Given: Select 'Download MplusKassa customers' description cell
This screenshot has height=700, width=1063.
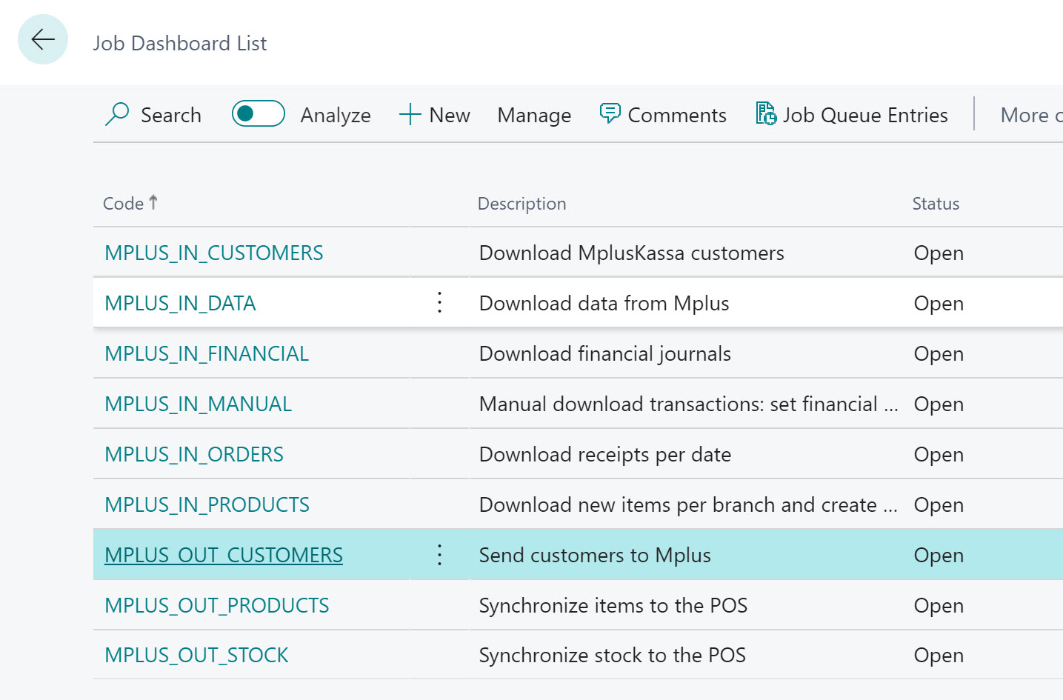Looking at the screenshot, I should (x=631, y=253).
